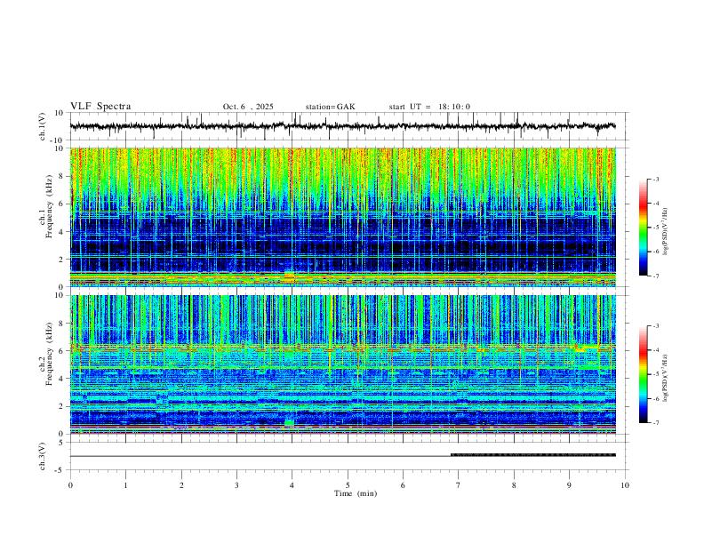Click the ch.2 "Frequency (kHz)" axis label
704x544 pixels.
point(49,354)
